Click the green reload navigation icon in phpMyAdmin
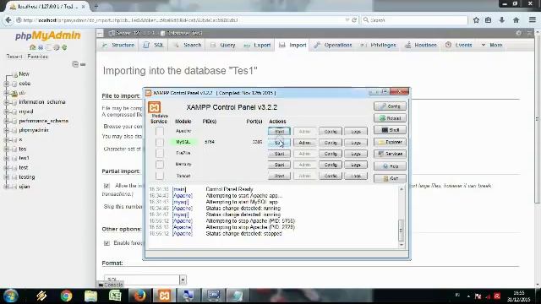The width and height of the screenshot is (541, 304). pyautogui.click(x=64, y=47)
